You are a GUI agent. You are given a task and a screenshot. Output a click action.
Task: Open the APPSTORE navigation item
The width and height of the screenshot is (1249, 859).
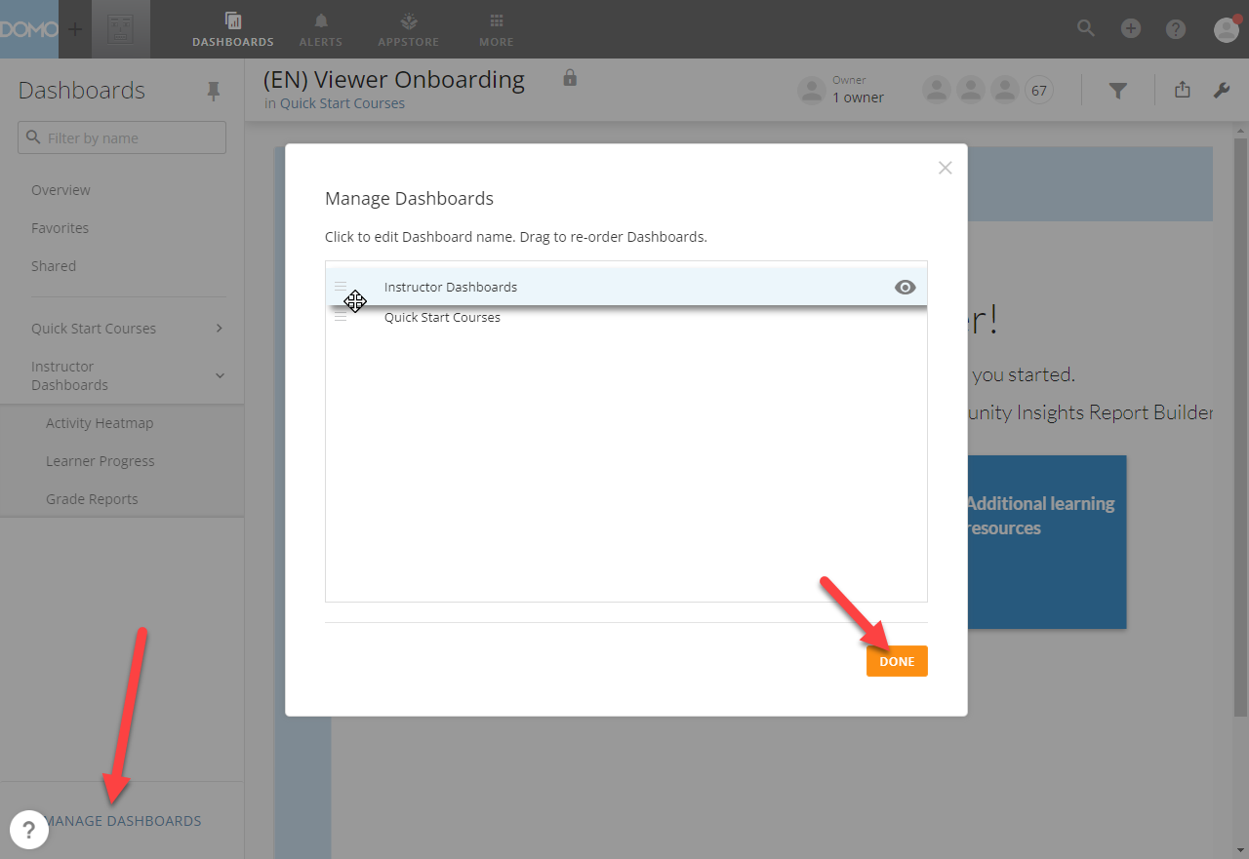(408, 28)
